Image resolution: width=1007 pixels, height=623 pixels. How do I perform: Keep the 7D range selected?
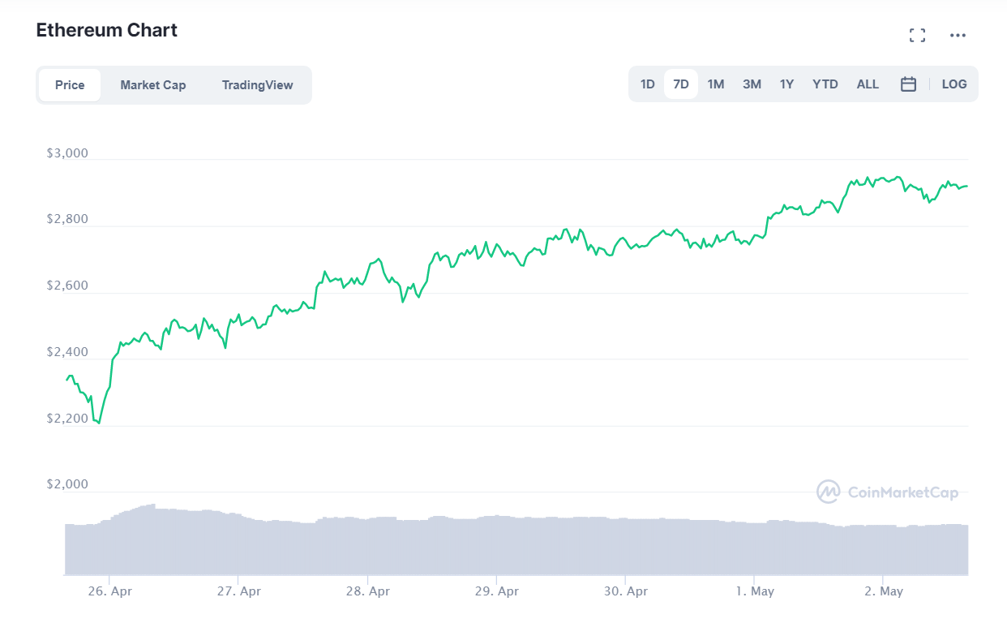click(x=681, y=84)
